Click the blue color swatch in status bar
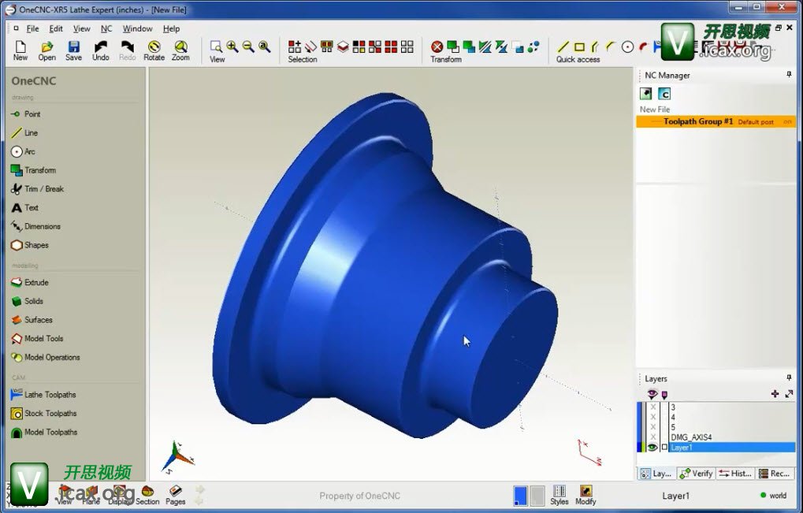This screenshot has height=513, width=803. [520, 496]
